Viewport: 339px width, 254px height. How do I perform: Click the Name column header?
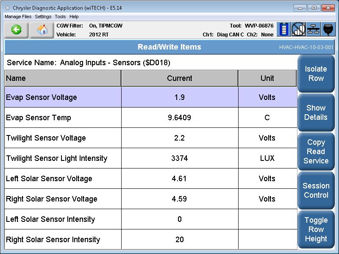coord(63,78)
